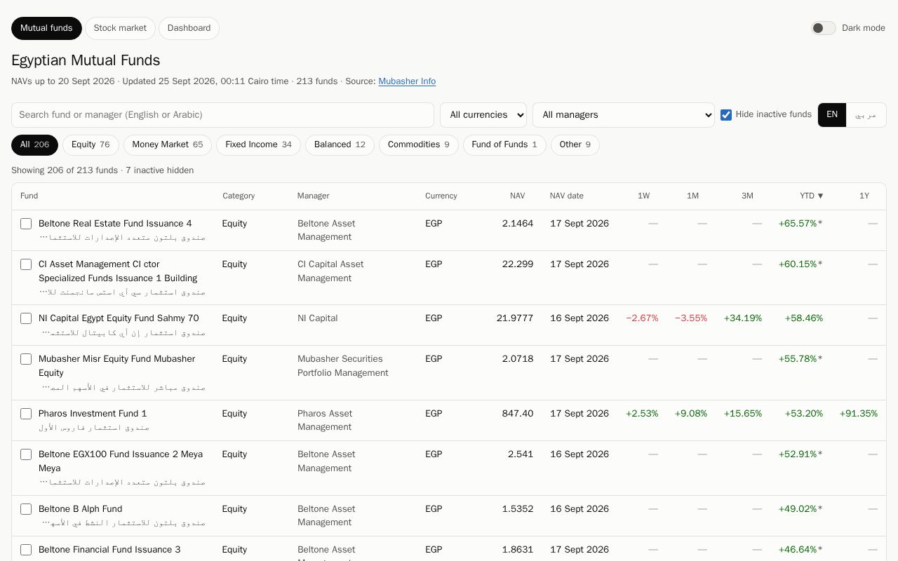Open the All currencies dropdown

(483, 115)
